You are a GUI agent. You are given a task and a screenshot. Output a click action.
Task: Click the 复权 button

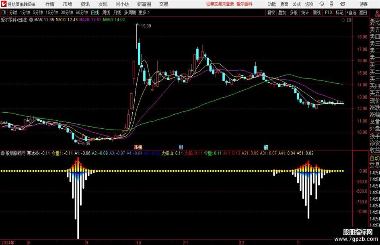pyautogui.click(x=271, y=12)
